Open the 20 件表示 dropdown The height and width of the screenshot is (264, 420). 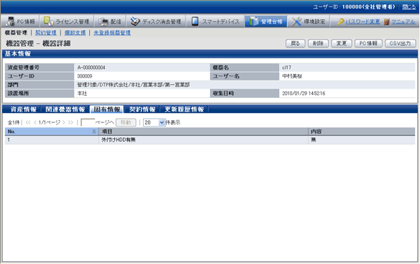tap(155, 122)
